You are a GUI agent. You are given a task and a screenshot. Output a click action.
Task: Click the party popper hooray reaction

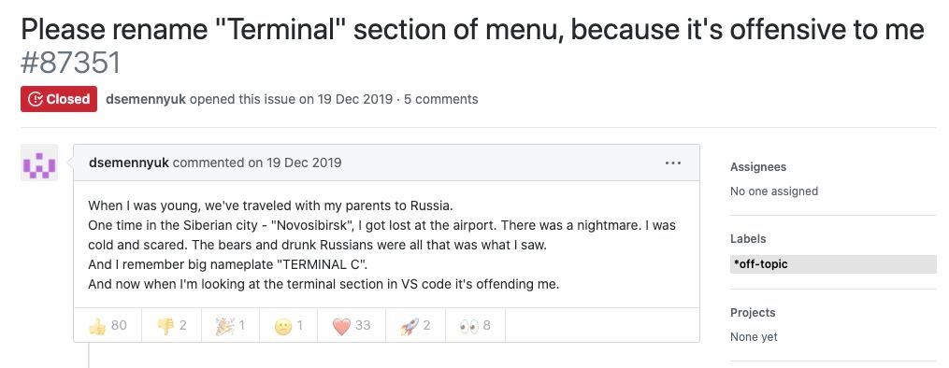click(x=224, y=326)
